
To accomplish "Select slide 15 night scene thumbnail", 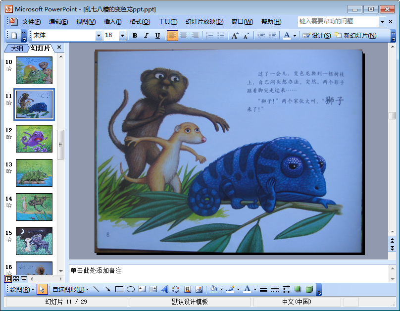I will 34,241.
